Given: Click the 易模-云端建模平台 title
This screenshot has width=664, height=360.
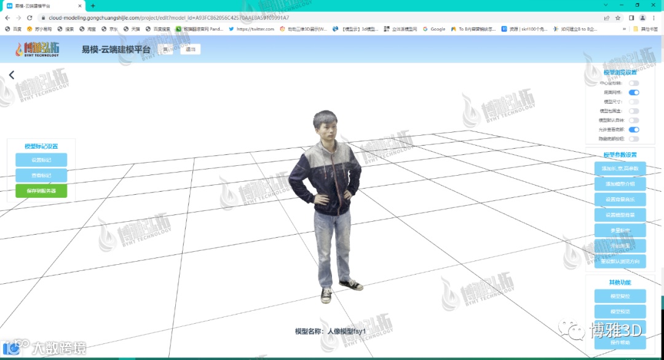Looking at the screenshot, I should (x=116, y=49).
